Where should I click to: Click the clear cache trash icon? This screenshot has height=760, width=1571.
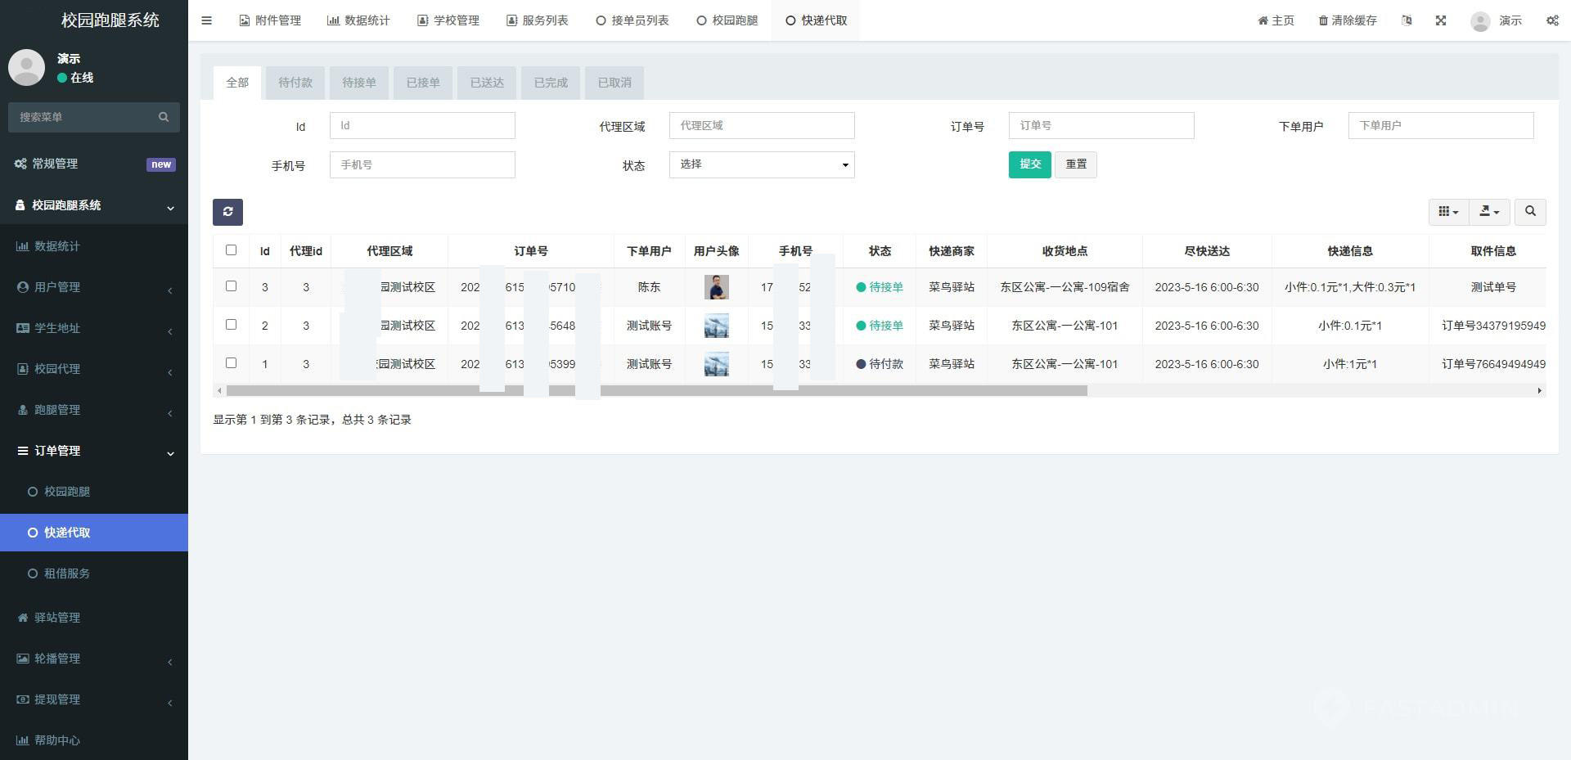tap(1323, 20)
